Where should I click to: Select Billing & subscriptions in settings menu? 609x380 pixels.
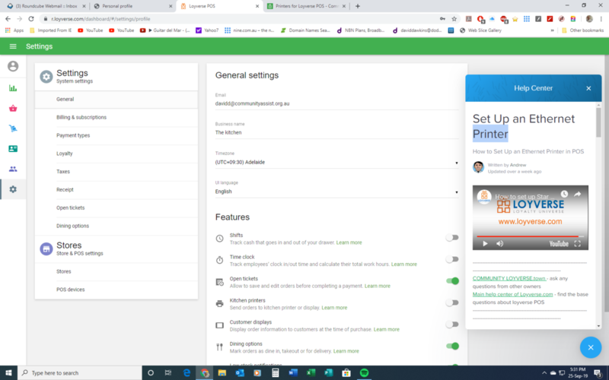81,117
